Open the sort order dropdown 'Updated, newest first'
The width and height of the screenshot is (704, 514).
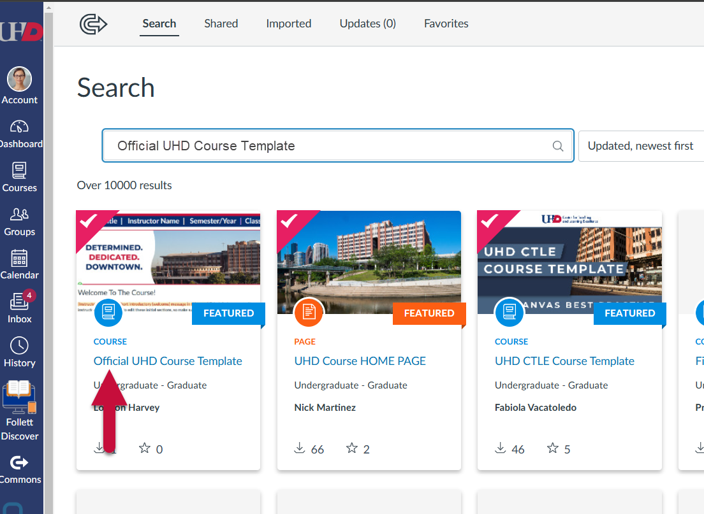pyautogui.click(x=641, y=146)
